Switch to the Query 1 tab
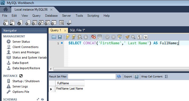Image resolution: width=189 pixels, height=101 pixels. click(56, 30)
